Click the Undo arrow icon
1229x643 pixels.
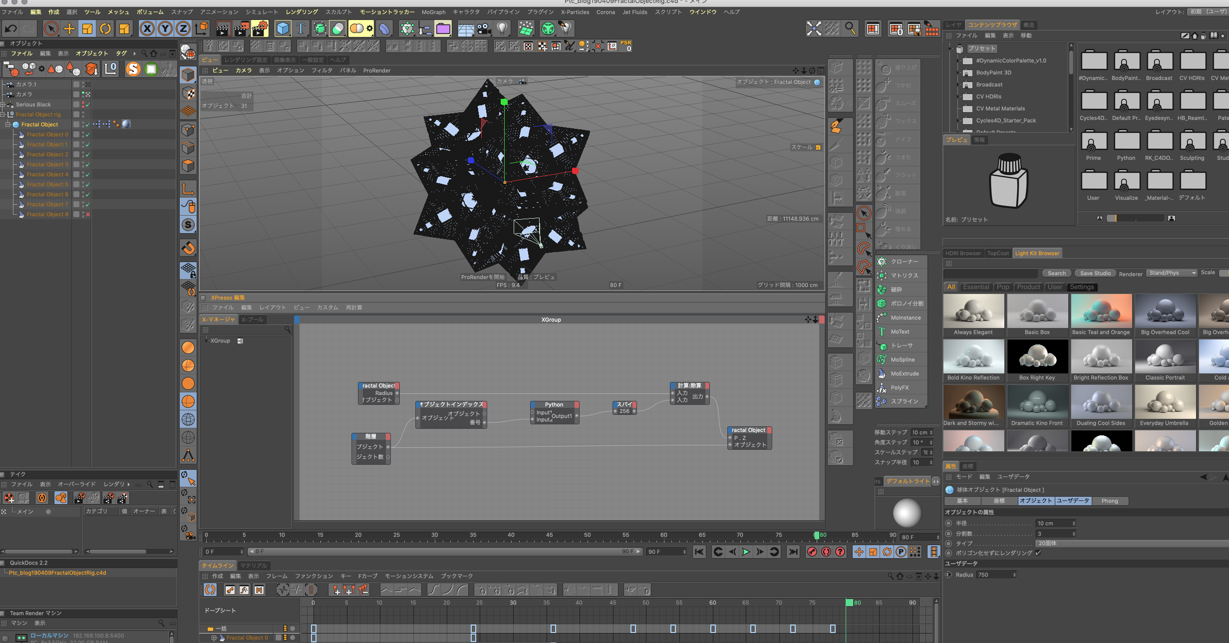(x=11, y=28)
